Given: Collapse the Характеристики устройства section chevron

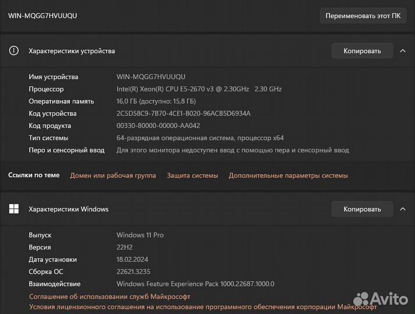Looking at the screenshot, I should (403, 51).
